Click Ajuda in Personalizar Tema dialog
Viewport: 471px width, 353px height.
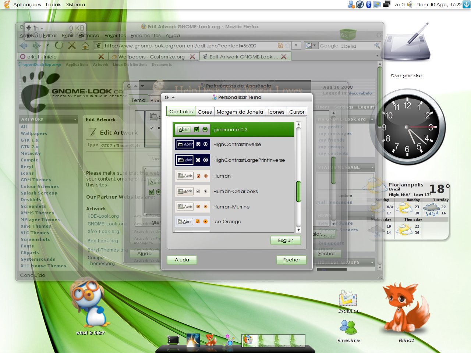(182, 260)
